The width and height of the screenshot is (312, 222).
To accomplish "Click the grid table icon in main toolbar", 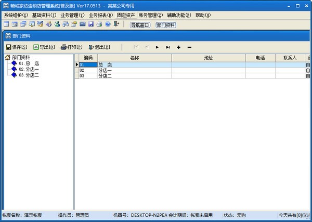I will point(6,24).
